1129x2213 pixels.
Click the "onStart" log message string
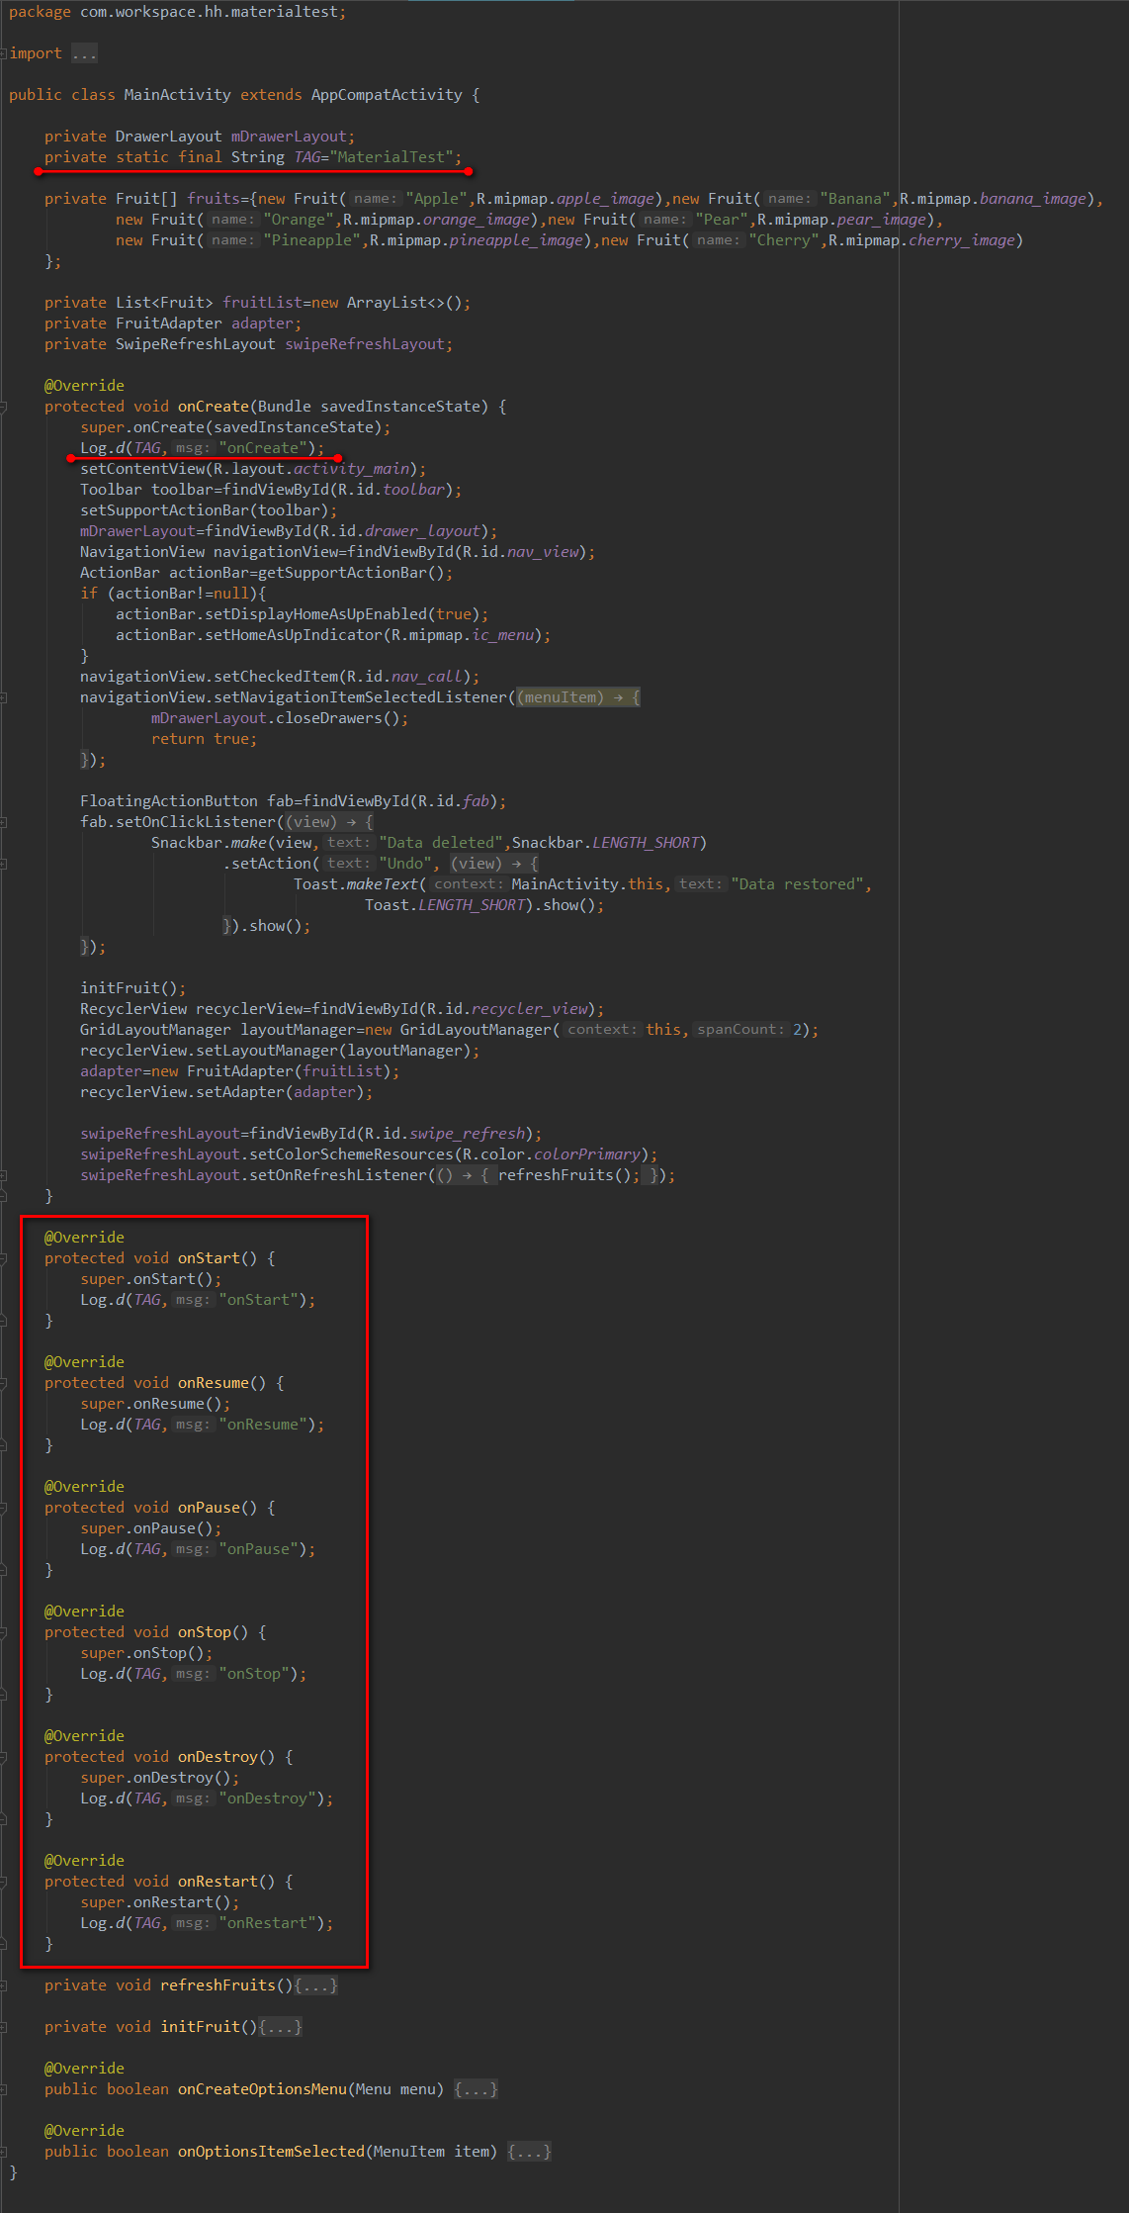click(258, 1300)
